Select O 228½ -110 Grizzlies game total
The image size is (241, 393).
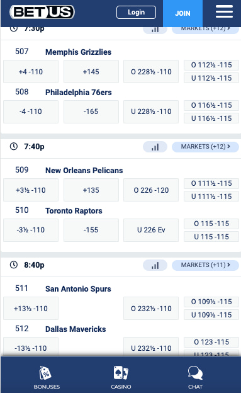151,72
